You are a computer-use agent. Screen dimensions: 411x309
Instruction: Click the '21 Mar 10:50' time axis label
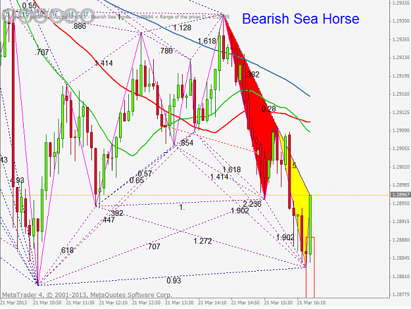47,302
